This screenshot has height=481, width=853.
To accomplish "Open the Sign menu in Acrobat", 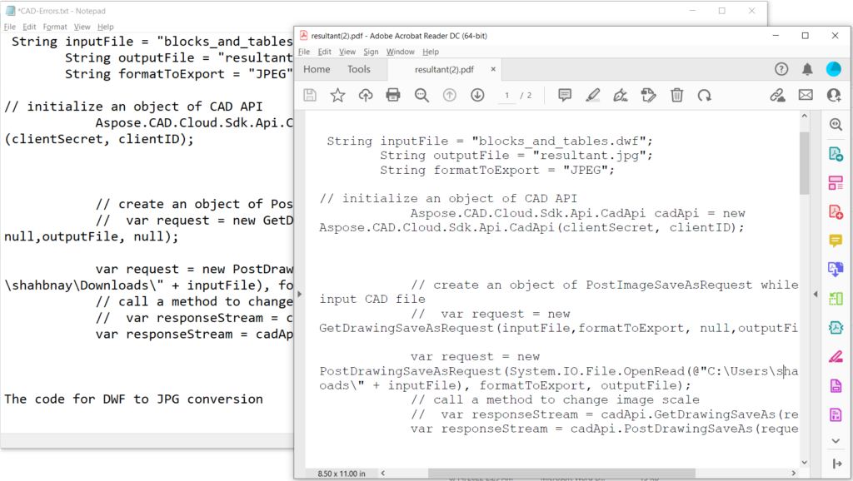I will point(371,52).
